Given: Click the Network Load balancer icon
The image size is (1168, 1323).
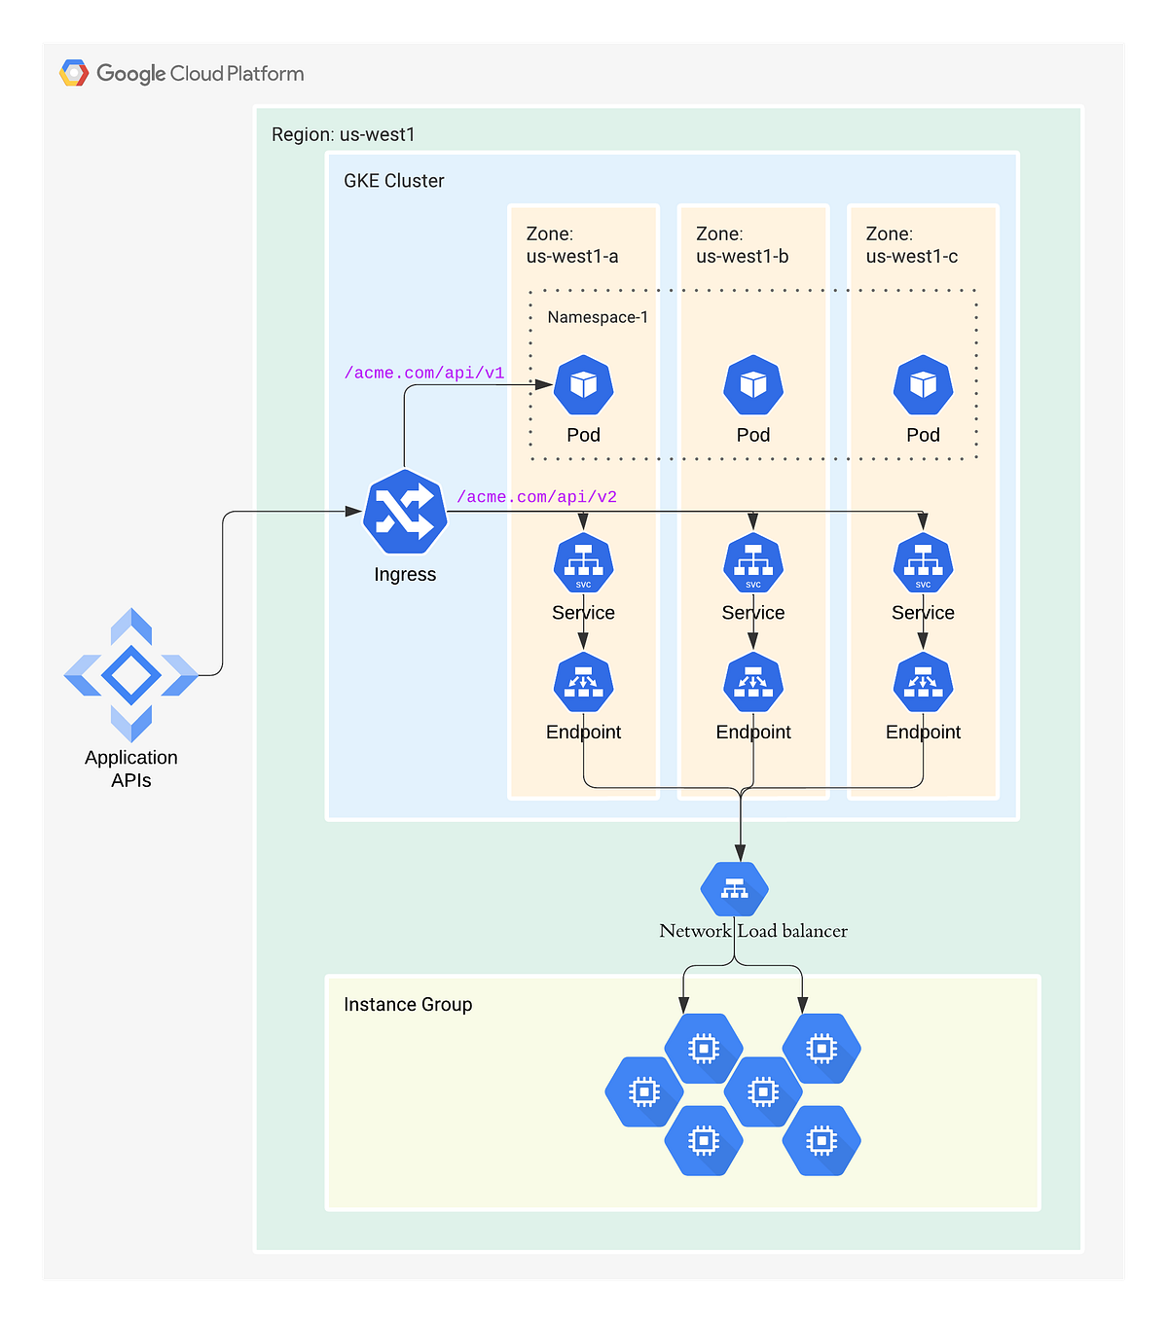Looking at the screenshot, I should tap(735, 887).
